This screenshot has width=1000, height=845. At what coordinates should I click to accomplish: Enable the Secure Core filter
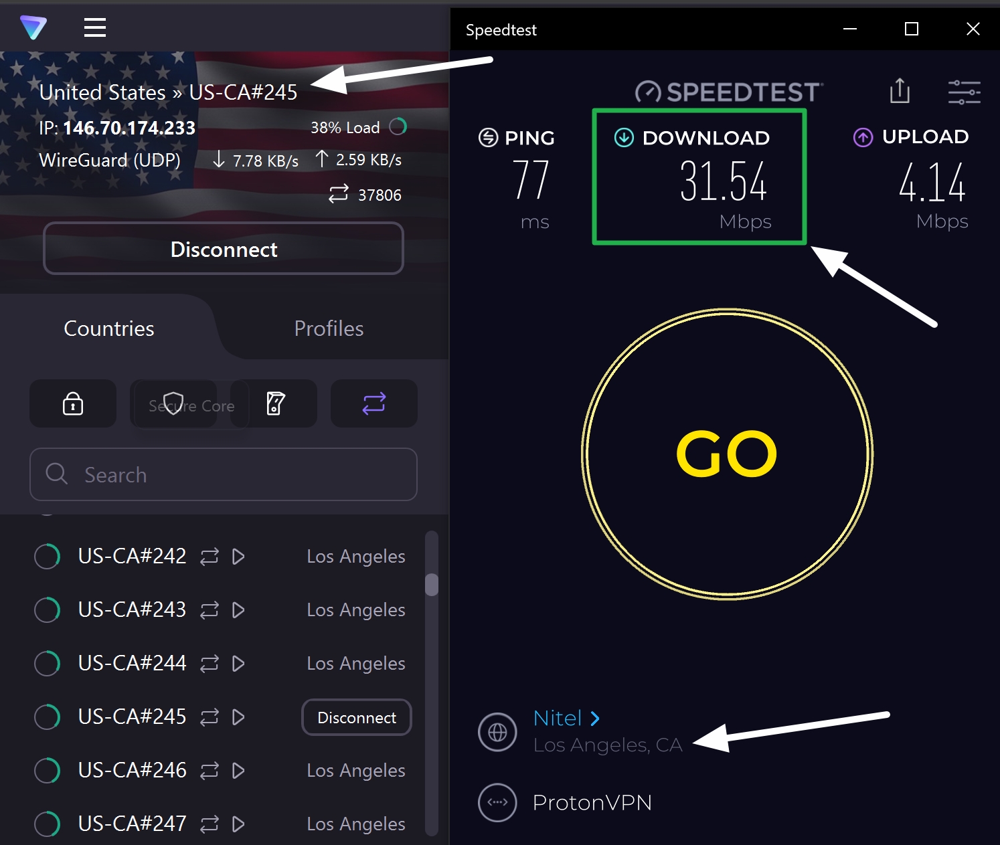pyautogui.click(x=174, y=403)
